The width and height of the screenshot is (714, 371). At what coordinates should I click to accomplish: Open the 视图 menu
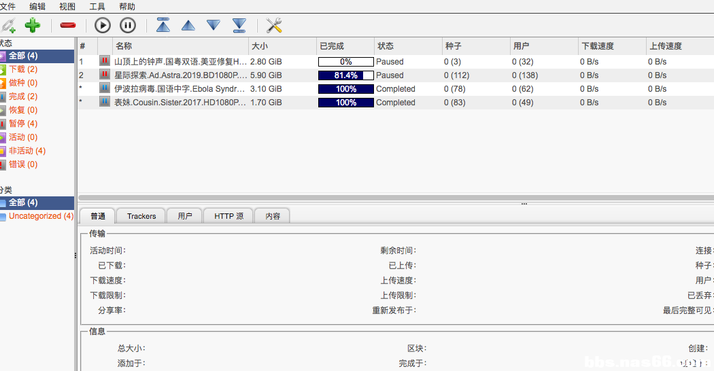[x=67, y=6]
